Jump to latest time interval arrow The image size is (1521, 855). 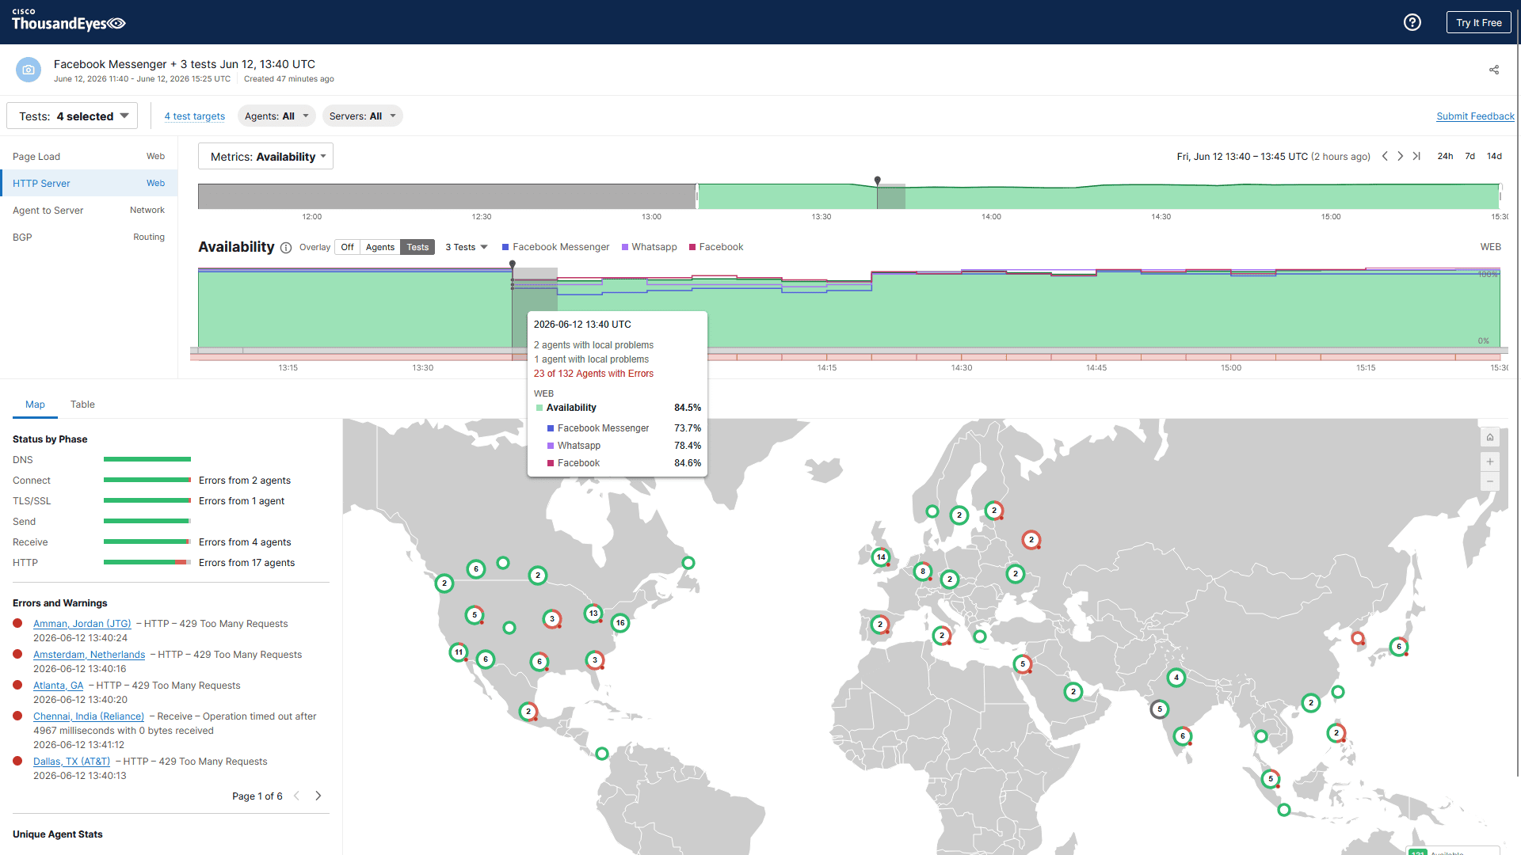(1416, 156)
